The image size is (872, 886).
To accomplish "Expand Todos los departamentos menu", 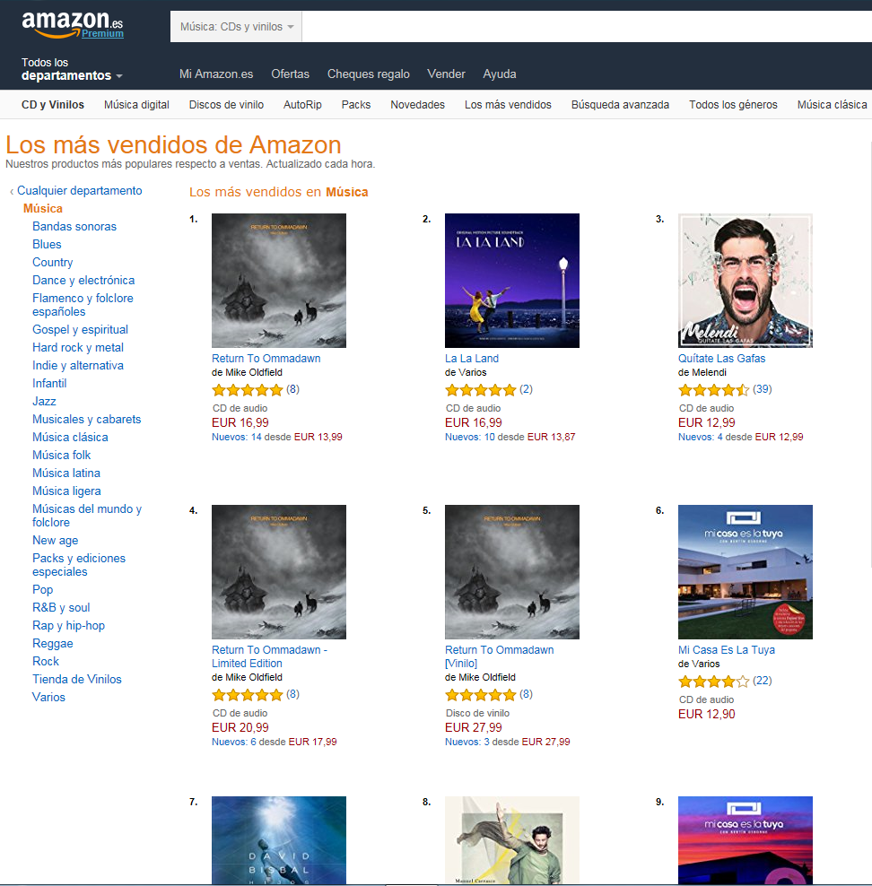I will [x=72, y=69].
